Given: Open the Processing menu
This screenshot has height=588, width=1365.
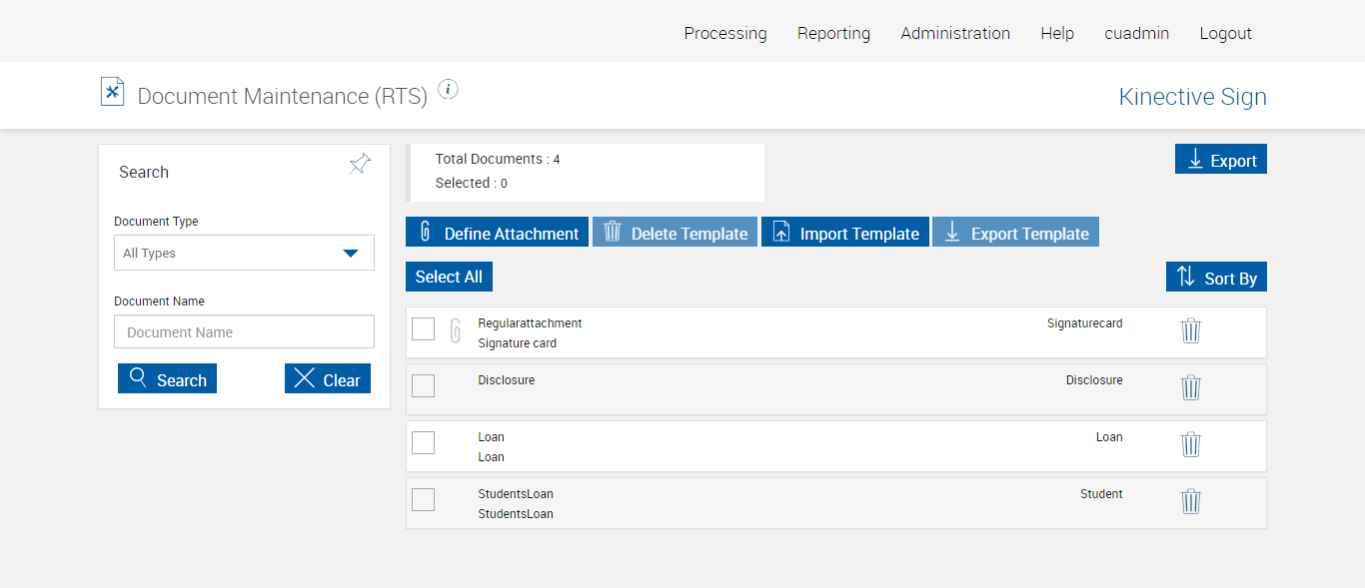Looking at the screenshot, I should tap(725, 34).
